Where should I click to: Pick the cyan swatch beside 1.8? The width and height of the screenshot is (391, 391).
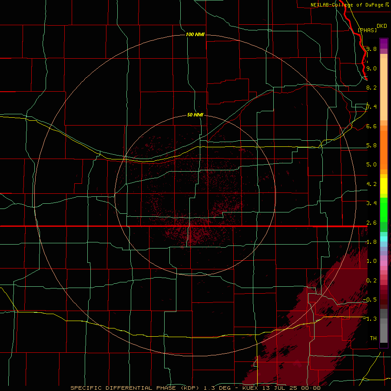[x=384, y=239]
